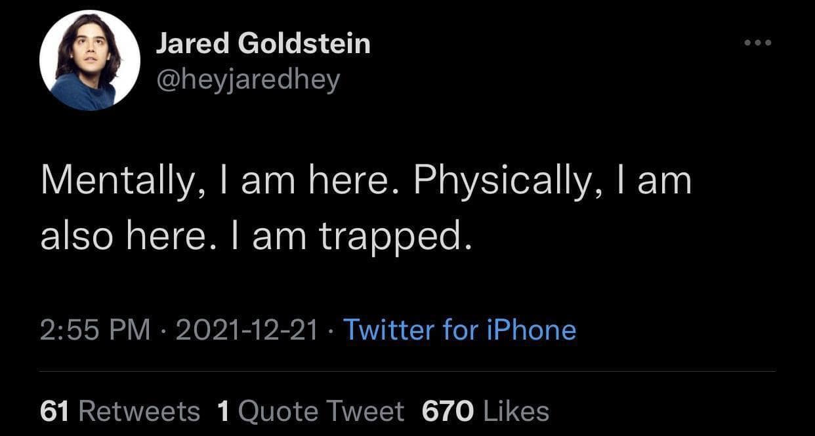Click the @heyjaredhey handle

click(247, 80)
